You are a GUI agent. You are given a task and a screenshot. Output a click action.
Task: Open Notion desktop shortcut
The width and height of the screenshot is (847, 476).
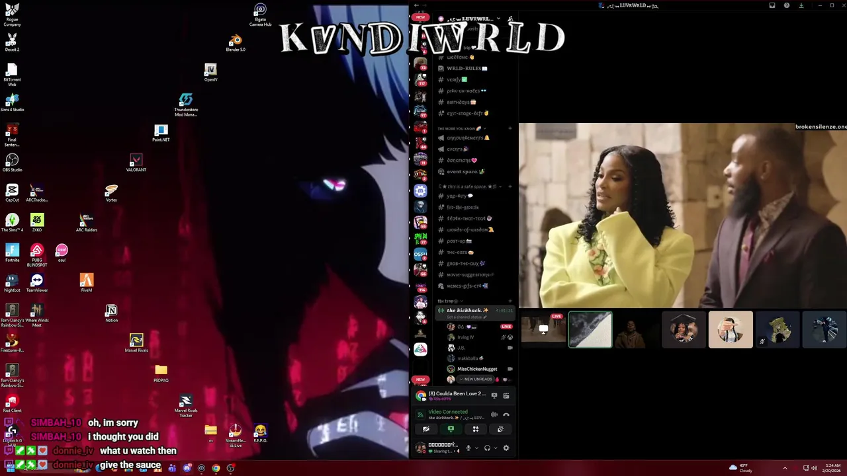click(111, 313)
